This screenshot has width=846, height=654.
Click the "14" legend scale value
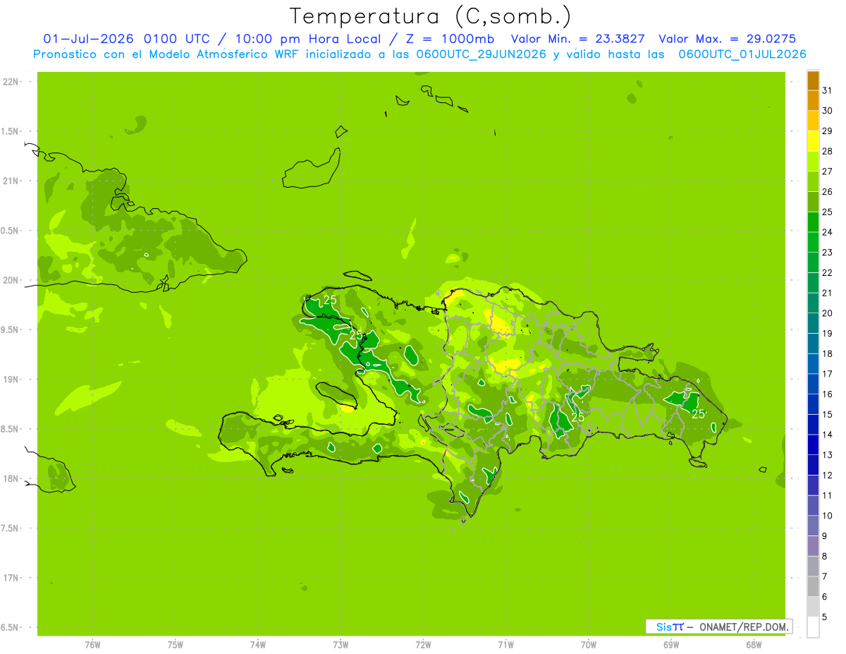click(x=827, y=435)
